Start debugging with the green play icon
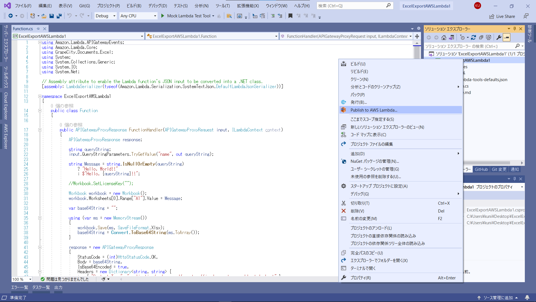Viewport: 536px width, 302px height. pos(163,16)
